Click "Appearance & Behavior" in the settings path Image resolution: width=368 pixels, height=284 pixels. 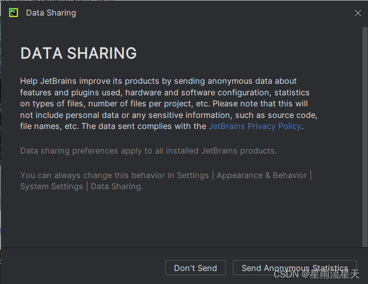[261, 175]
